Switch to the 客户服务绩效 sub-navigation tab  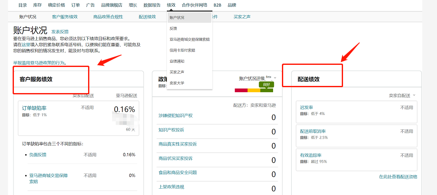[64, 17]
